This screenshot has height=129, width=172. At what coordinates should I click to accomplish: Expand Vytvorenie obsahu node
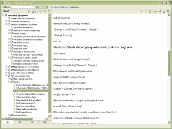[9, 42]
